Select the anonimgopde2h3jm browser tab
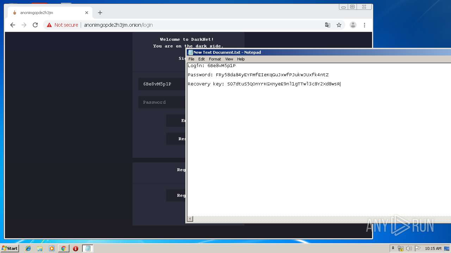The height and width of the screenshot is (253, 451). click(x=49, y=13)
